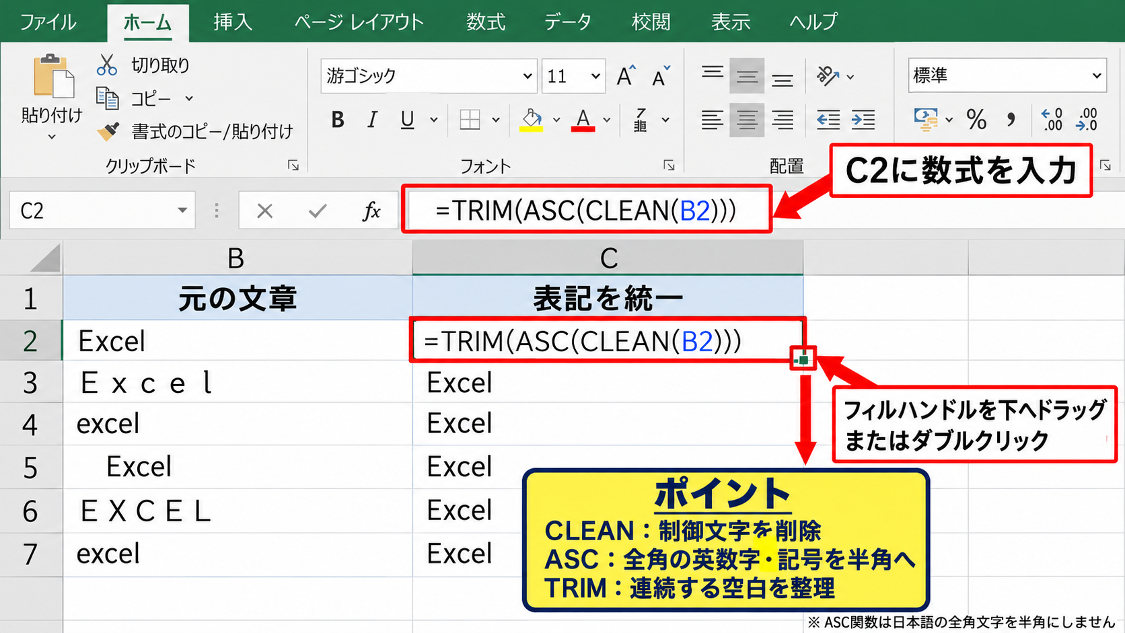Select the Format Painter brush icon
Screen dimensions: 1125x633
[108, 131]
